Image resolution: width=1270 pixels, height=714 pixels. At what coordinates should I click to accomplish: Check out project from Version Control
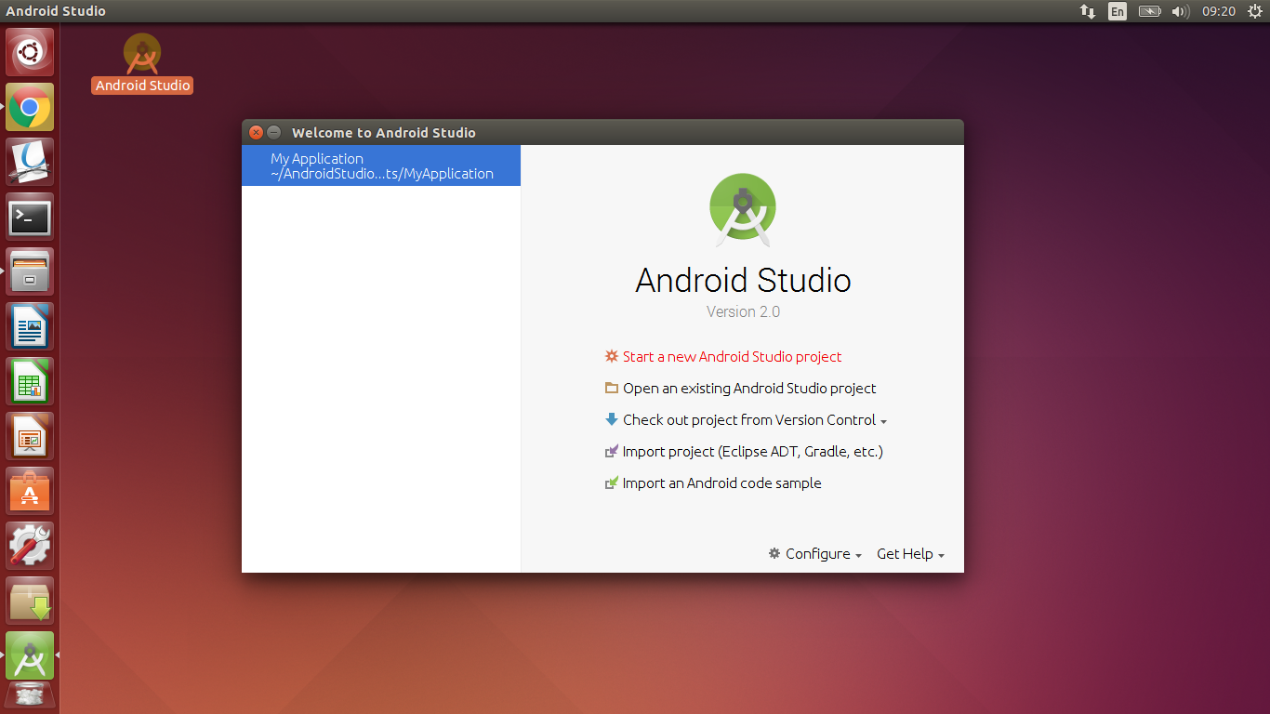coord(749,419)
